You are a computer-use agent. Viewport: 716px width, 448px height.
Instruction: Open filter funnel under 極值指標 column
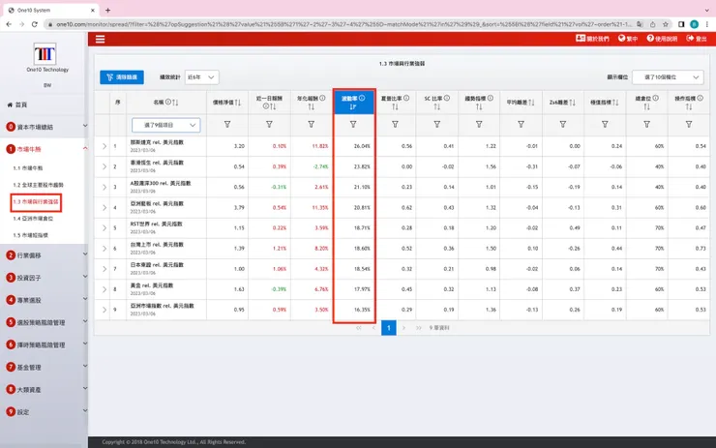click(x=605, y=124)
